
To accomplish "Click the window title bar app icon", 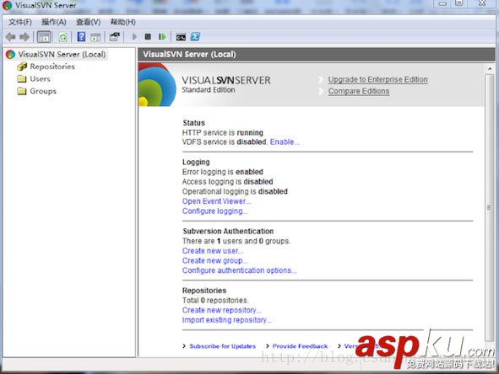I will (8, 5).
